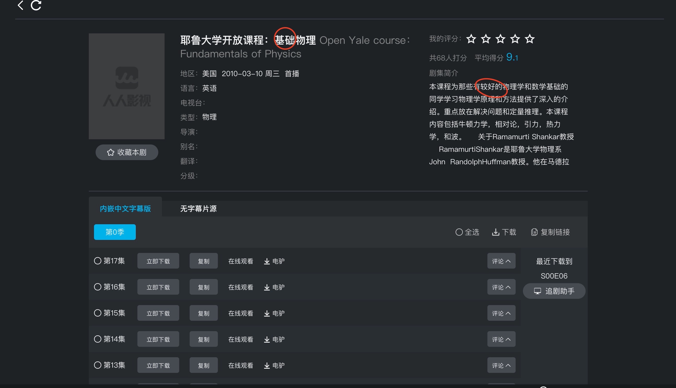676x388 pixels.
Task: Click 复制 for 第15集
Action: click(x=204, y=313)
